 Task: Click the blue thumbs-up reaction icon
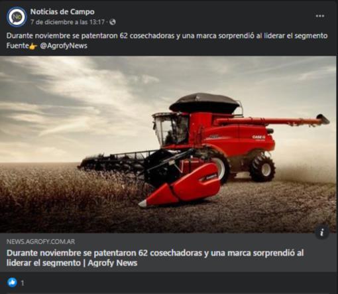coord(12,283)
